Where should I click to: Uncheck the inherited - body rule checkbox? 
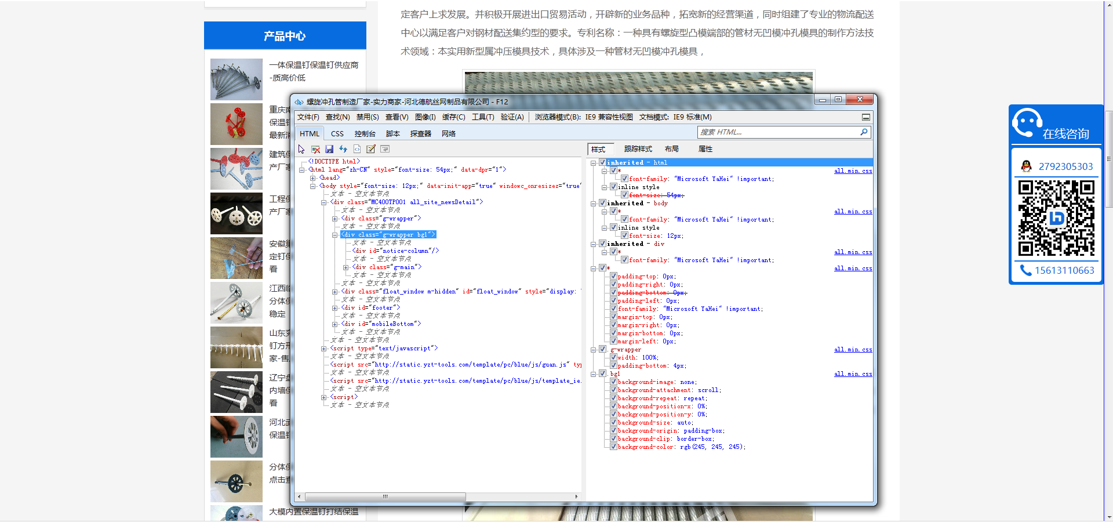point(602,204)
